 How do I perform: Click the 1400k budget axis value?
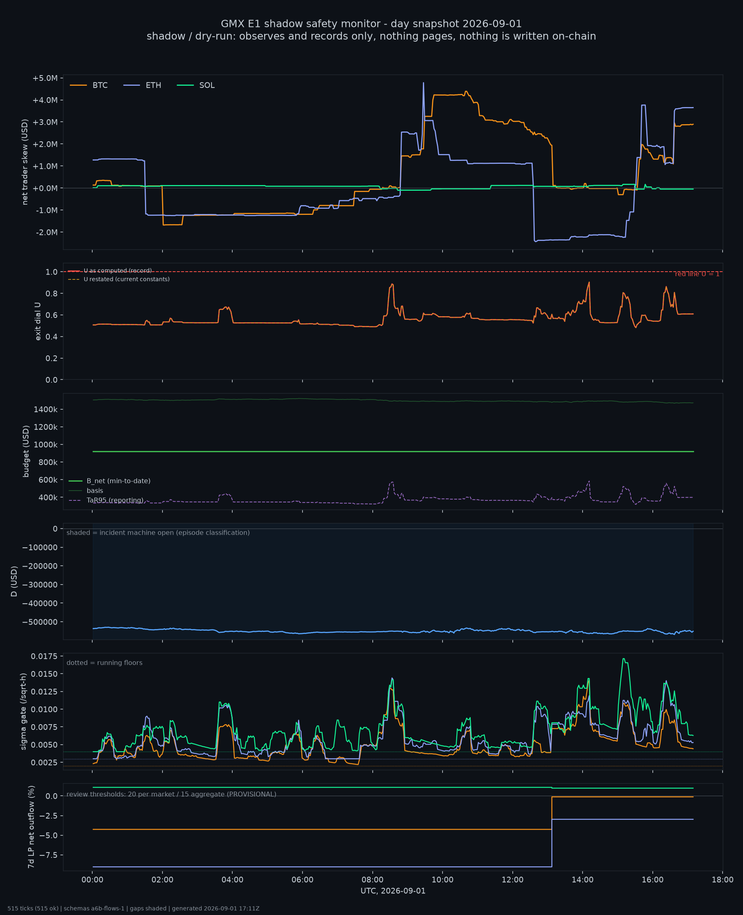[46, 409]
